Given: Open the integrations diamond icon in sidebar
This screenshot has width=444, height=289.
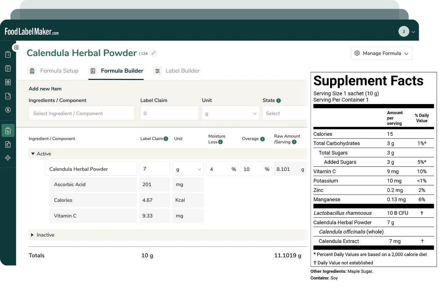Looking at the screenshot, I should pyautogui.click(x=8, y=158).
